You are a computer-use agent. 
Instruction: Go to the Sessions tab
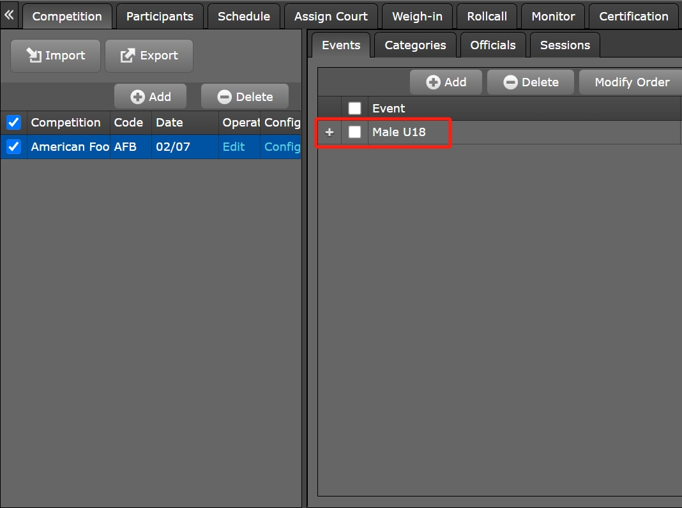[565, 45]
